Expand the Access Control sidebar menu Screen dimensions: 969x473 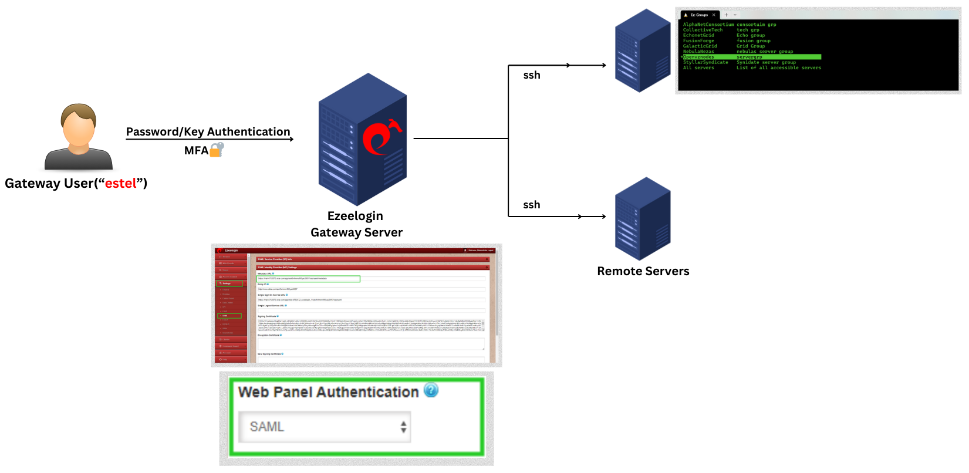click(231, 276)
